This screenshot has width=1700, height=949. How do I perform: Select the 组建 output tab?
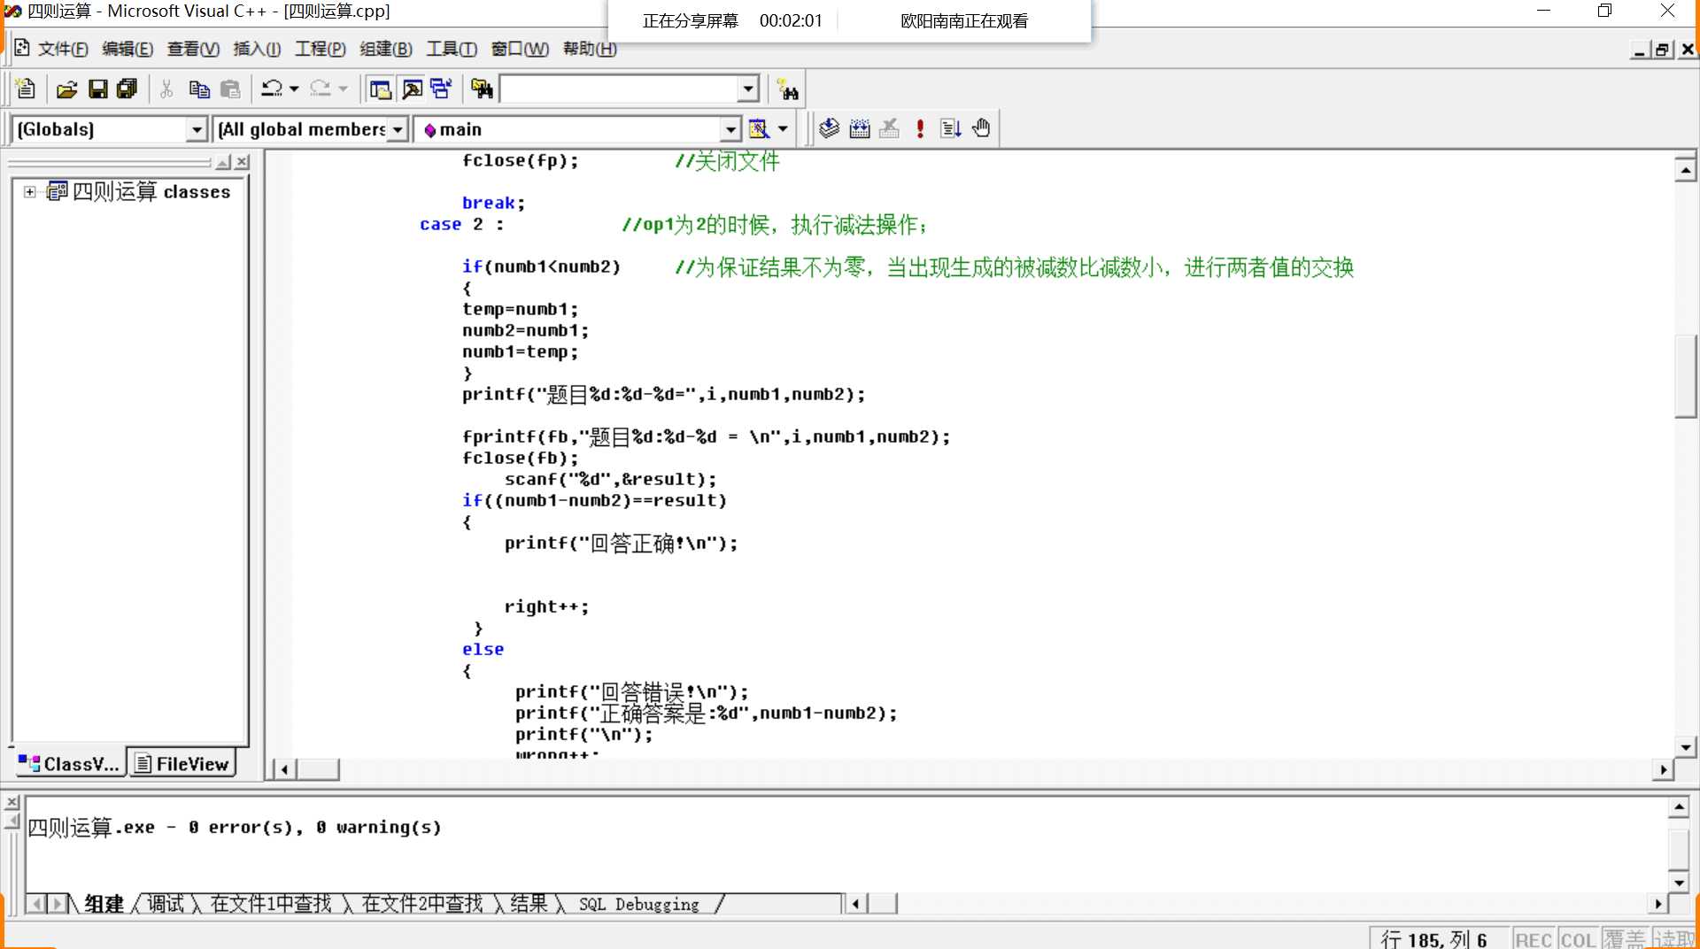point(104,904)
